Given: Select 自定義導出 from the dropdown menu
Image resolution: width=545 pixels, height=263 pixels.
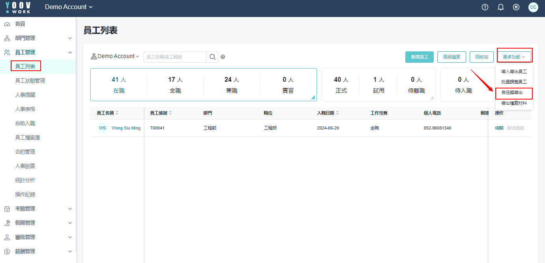Looking at the screenshot, I should click(x=512, y=92).
